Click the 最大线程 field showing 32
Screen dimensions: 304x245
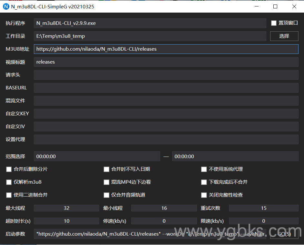coord(66,208)
